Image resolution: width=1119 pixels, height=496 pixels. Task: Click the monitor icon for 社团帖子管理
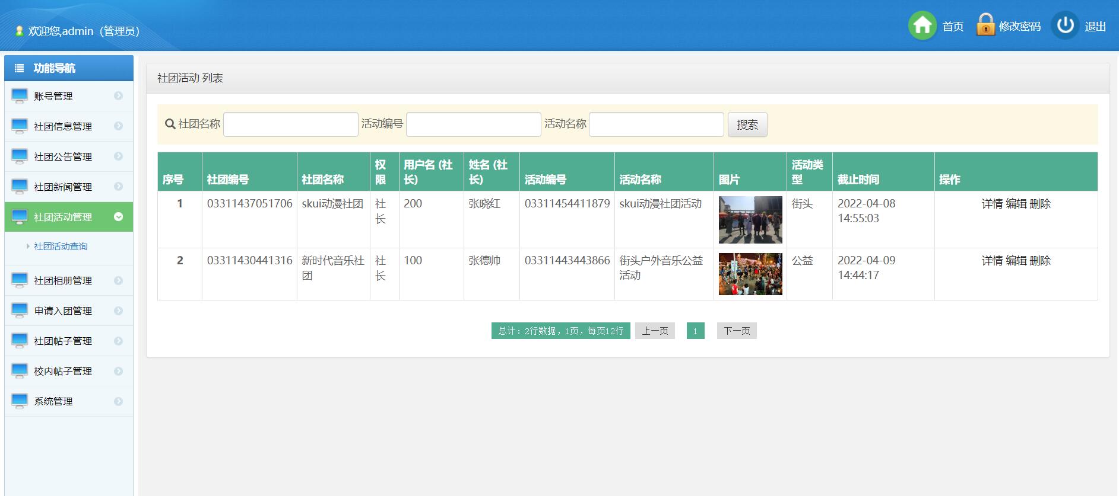[x=20, y=340]
